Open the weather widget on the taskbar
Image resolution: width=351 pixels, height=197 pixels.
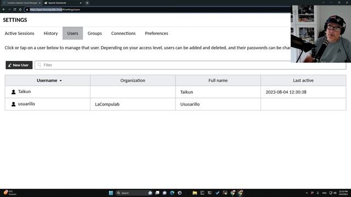[x=10, y=193]
